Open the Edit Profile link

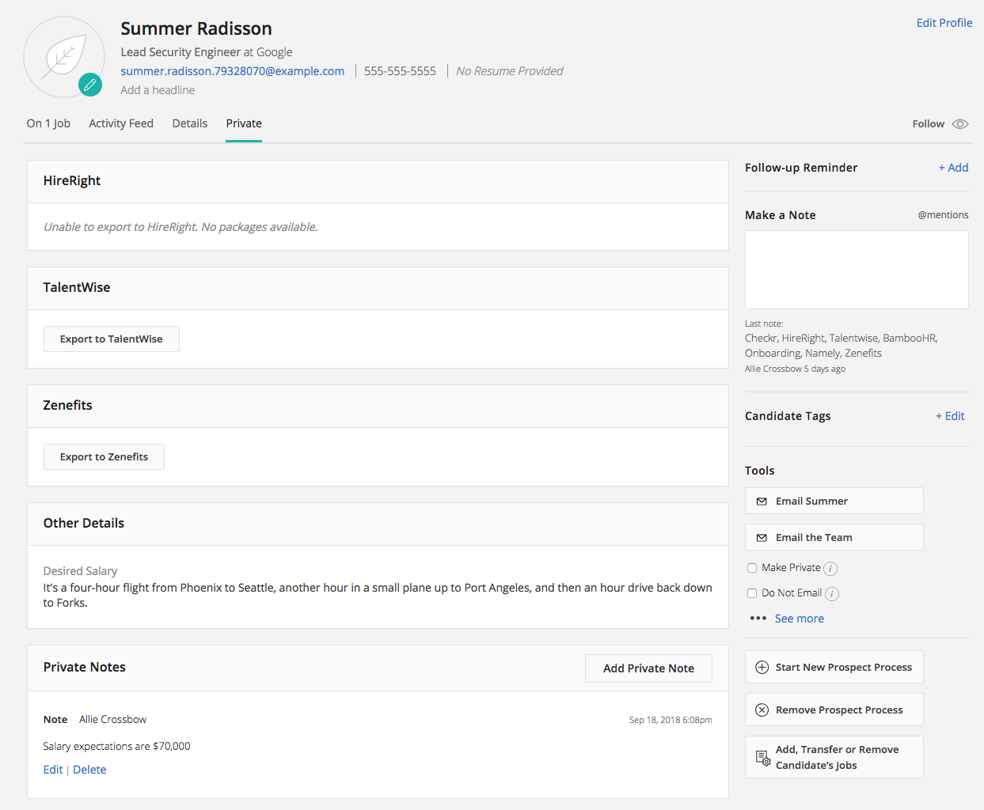coord(944,23)
